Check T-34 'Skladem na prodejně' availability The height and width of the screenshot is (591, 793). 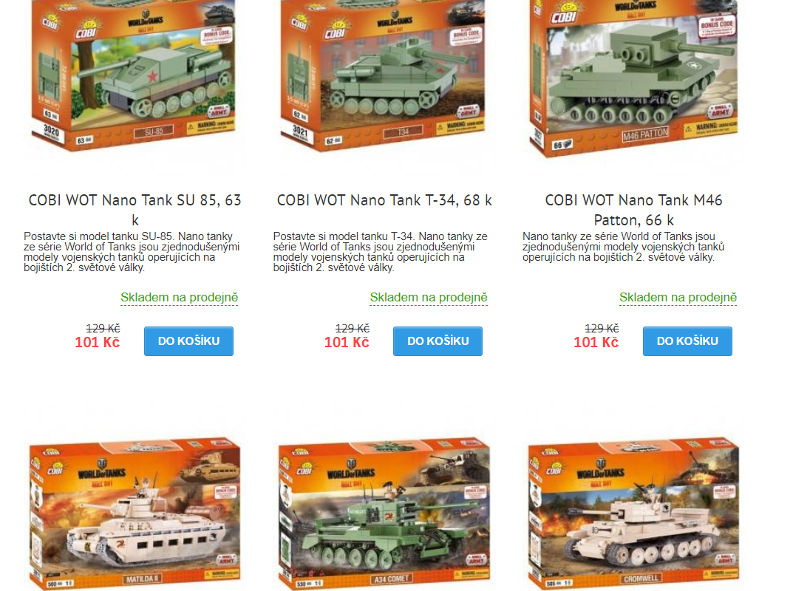pos(429,297)
